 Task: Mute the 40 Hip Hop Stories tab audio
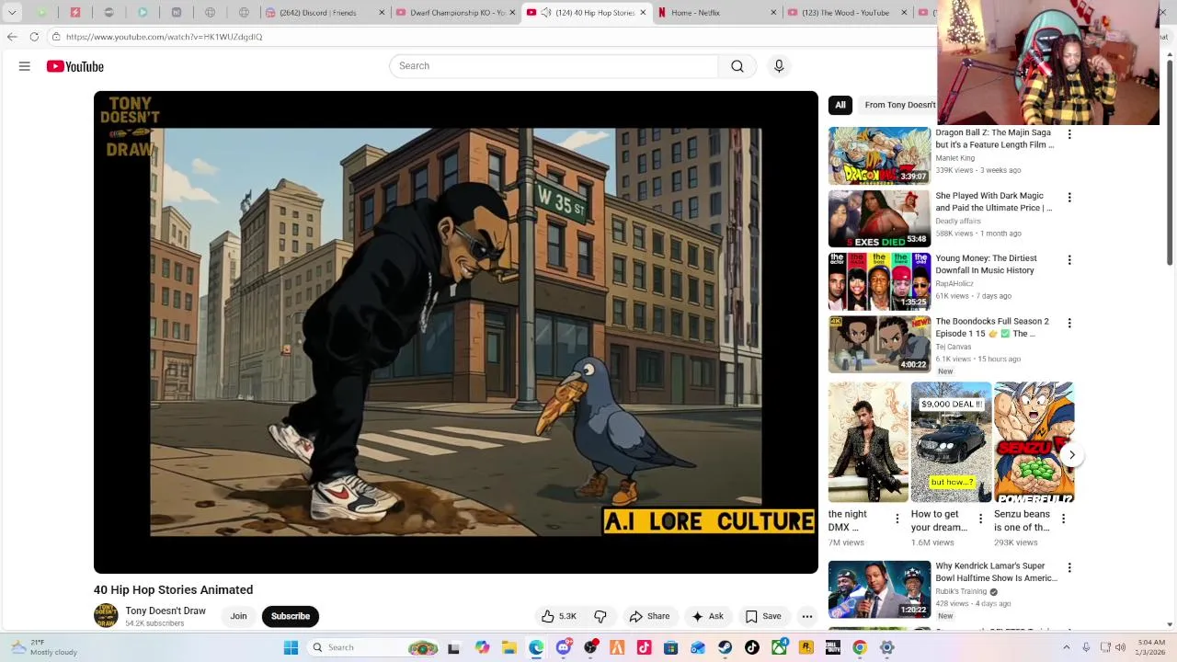[x=546, y=13]
